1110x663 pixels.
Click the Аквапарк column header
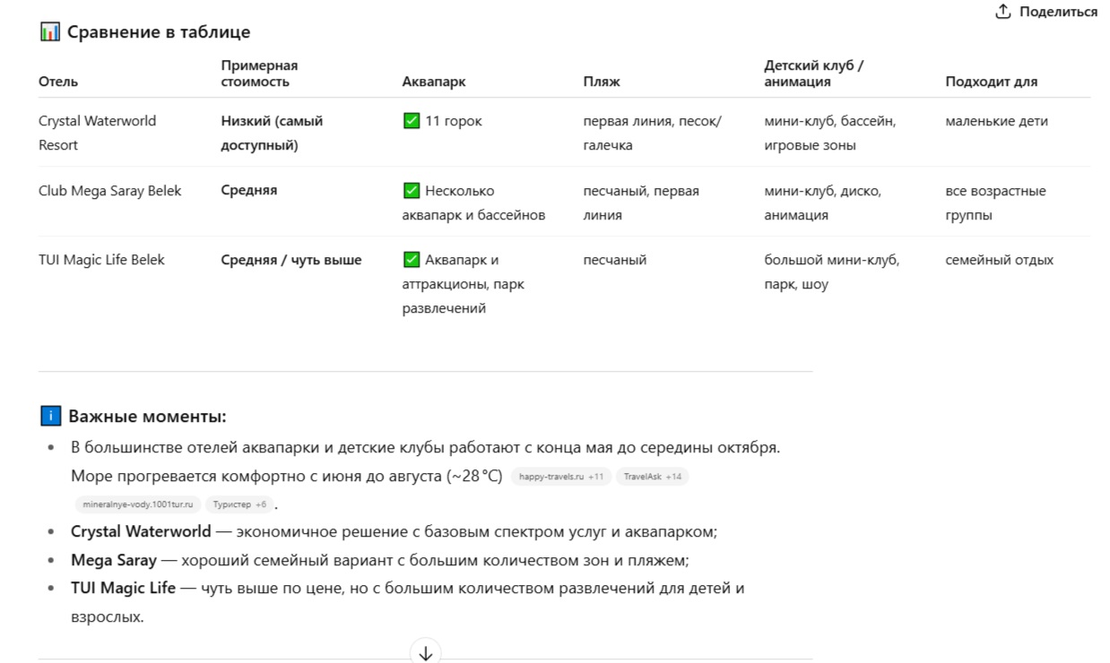point(434,82)
